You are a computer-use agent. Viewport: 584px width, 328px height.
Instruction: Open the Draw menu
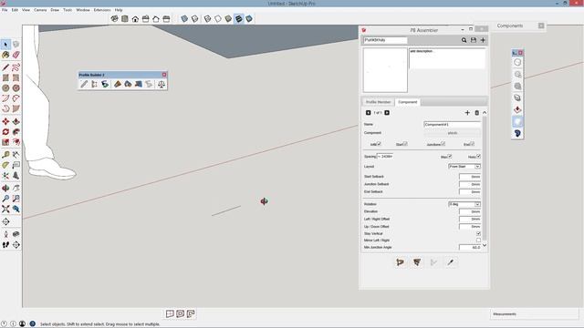(55, 10)
